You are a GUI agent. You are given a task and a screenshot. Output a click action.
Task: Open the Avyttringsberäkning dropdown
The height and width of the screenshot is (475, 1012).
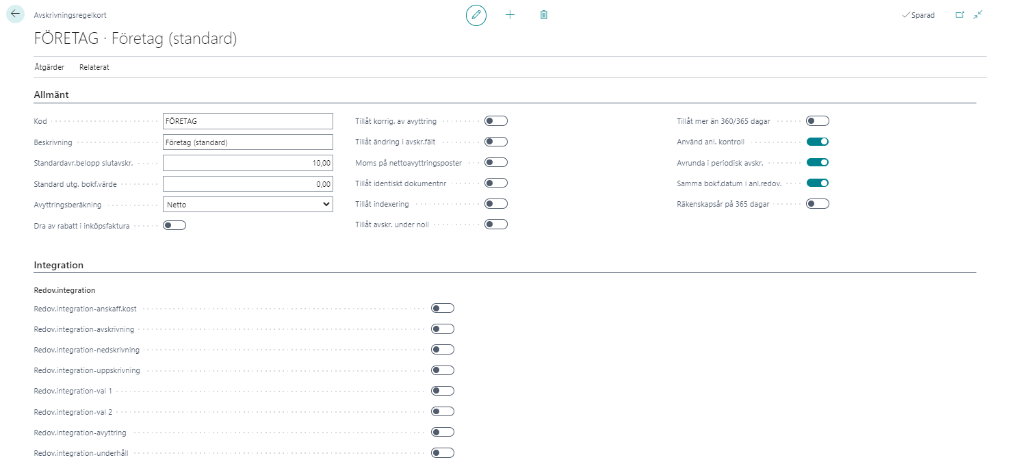[248, 204]
